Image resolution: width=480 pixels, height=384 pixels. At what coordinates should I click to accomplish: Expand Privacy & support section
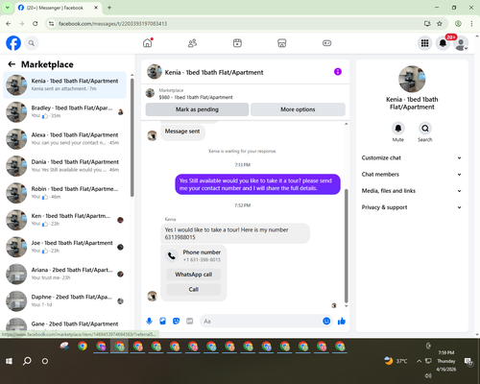click(x=412, y=207)
